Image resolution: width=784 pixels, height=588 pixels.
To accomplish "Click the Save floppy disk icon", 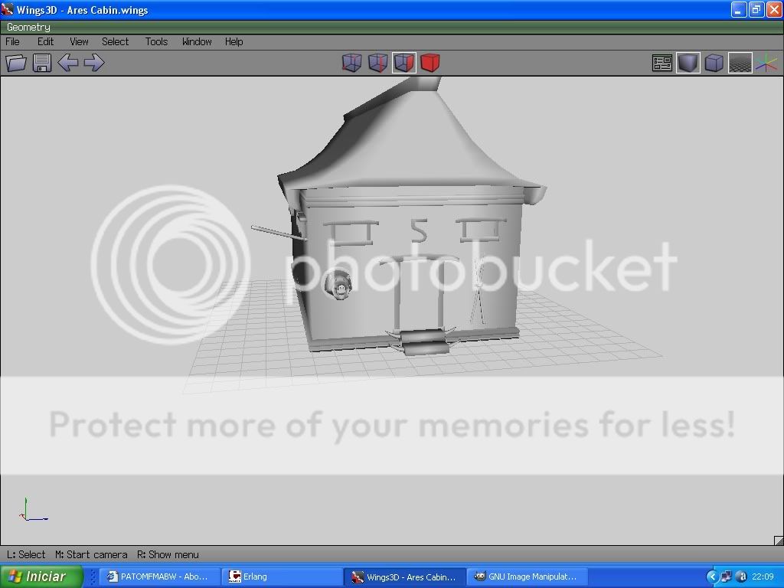I will (x=42, y=63).
